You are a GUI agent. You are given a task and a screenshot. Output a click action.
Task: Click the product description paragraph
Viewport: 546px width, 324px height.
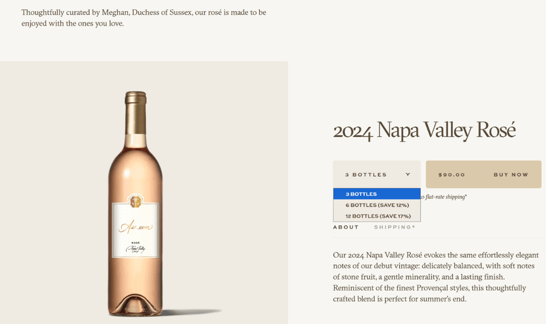[x=429, y=277]
